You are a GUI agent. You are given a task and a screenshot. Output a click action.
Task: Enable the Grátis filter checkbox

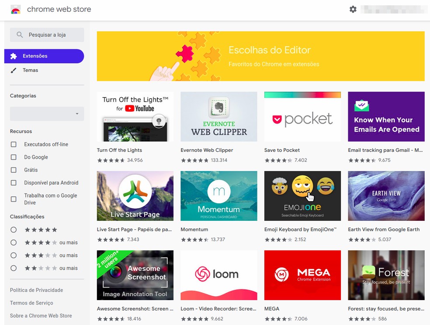point(14,170)
